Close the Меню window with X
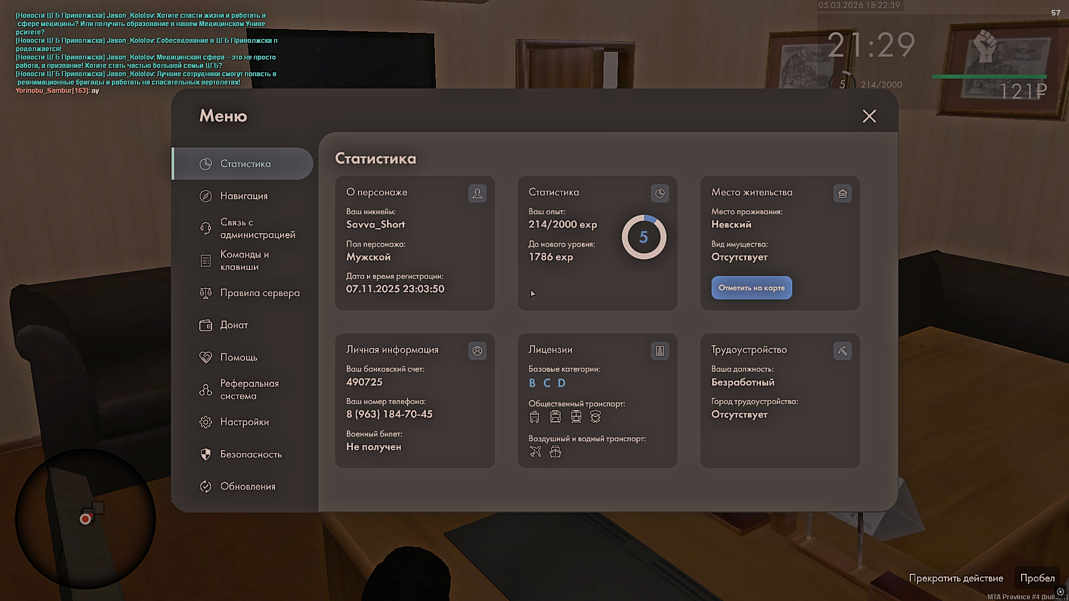The height and width of the screenshot is (601, 1069). 869,116
